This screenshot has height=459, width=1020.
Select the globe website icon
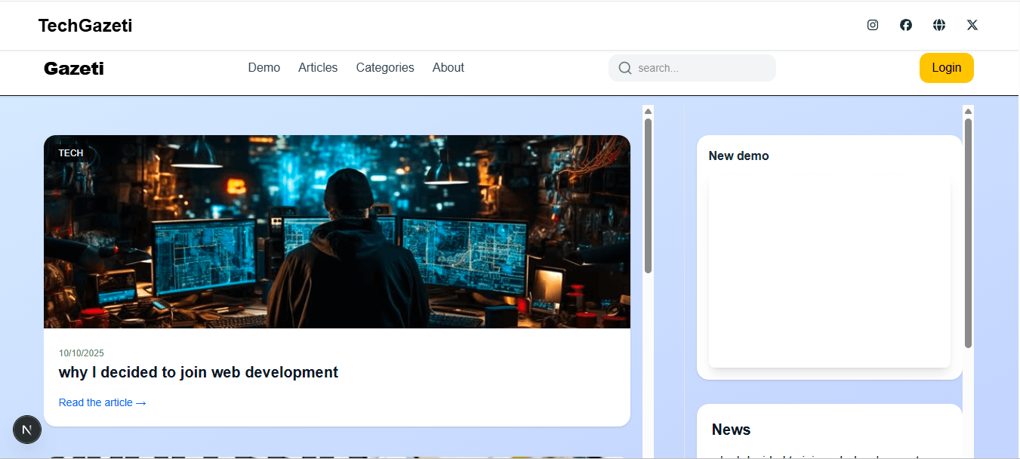coord(938,25)
